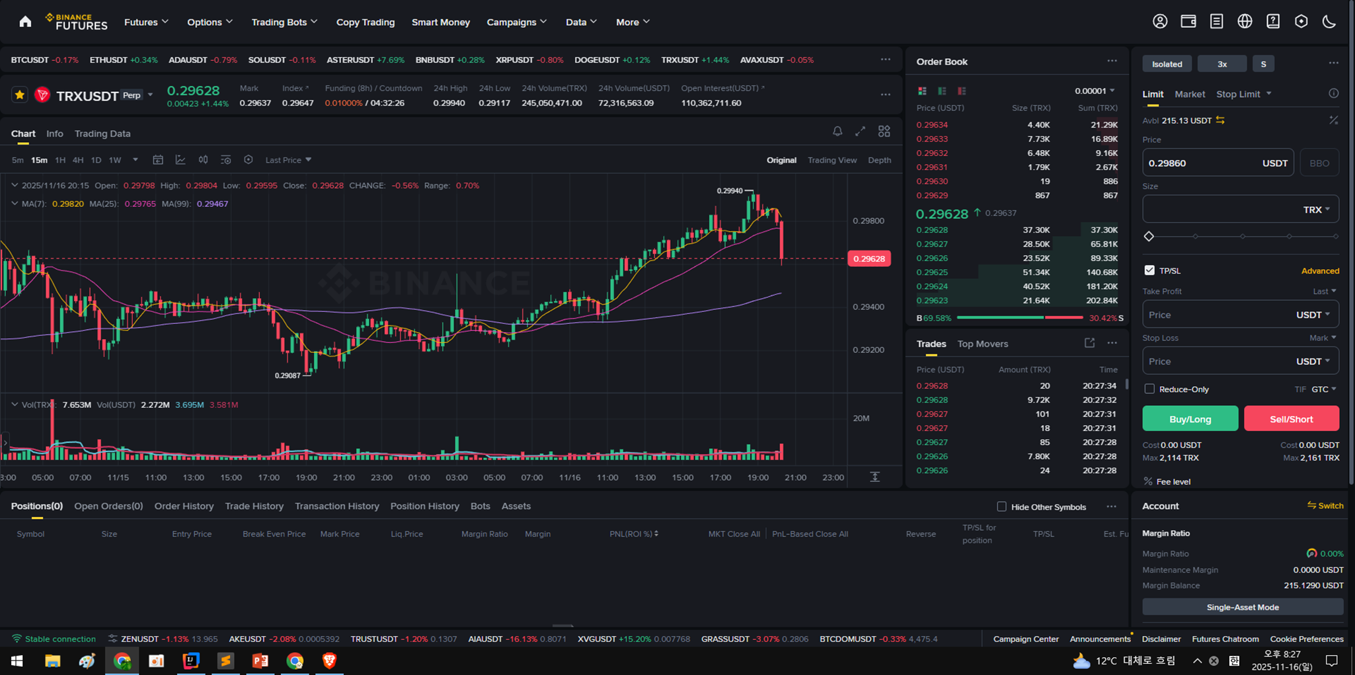
Task: Switch to the Trading Data tab
Action: click(x=102, y=134)
